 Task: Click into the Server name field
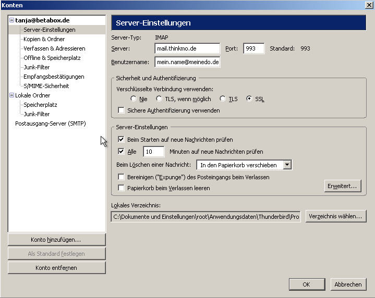click(x=187, y=48)
